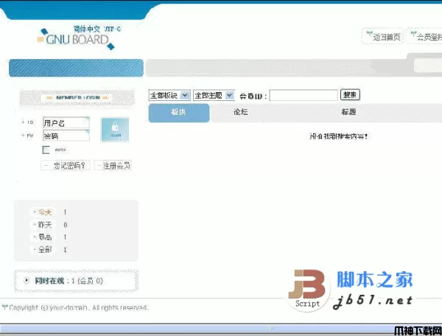The height and width of the screenshot is (336, 442).
Task: Enable the auto login checkbox
Action: click(46, 150)
